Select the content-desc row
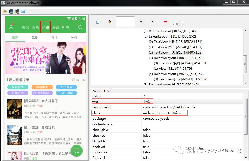The width and height of the screenshot is (249, 161). (167, 124)
